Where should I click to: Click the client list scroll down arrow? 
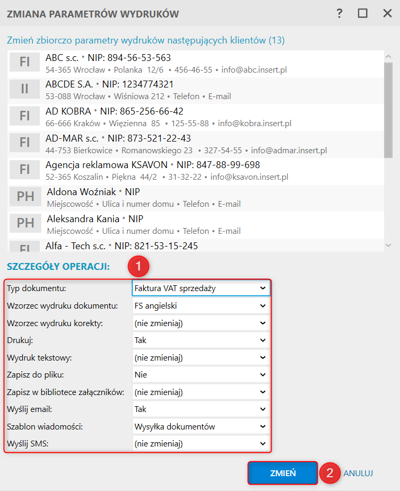pos(388,245)
